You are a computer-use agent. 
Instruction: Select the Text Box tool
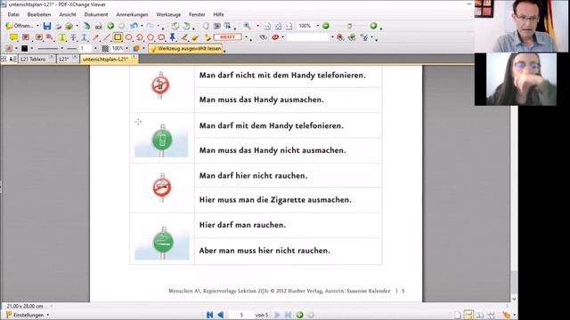point(38,37)
